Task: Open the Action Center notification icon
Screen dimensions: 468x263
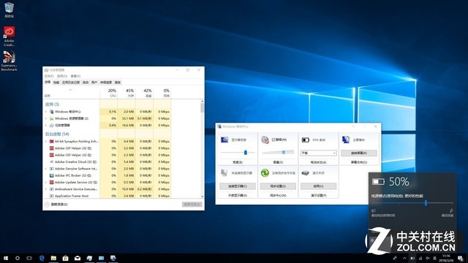Action: pyautogui.click(x=461, y=258)
